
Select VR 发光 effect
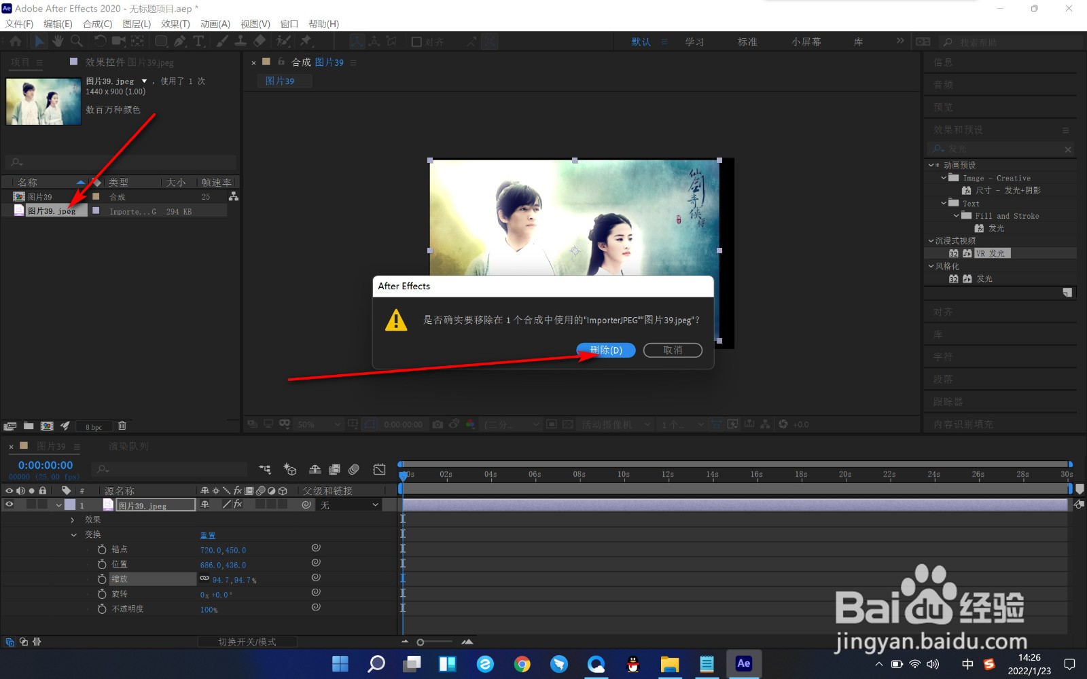(x=993, y=253)
